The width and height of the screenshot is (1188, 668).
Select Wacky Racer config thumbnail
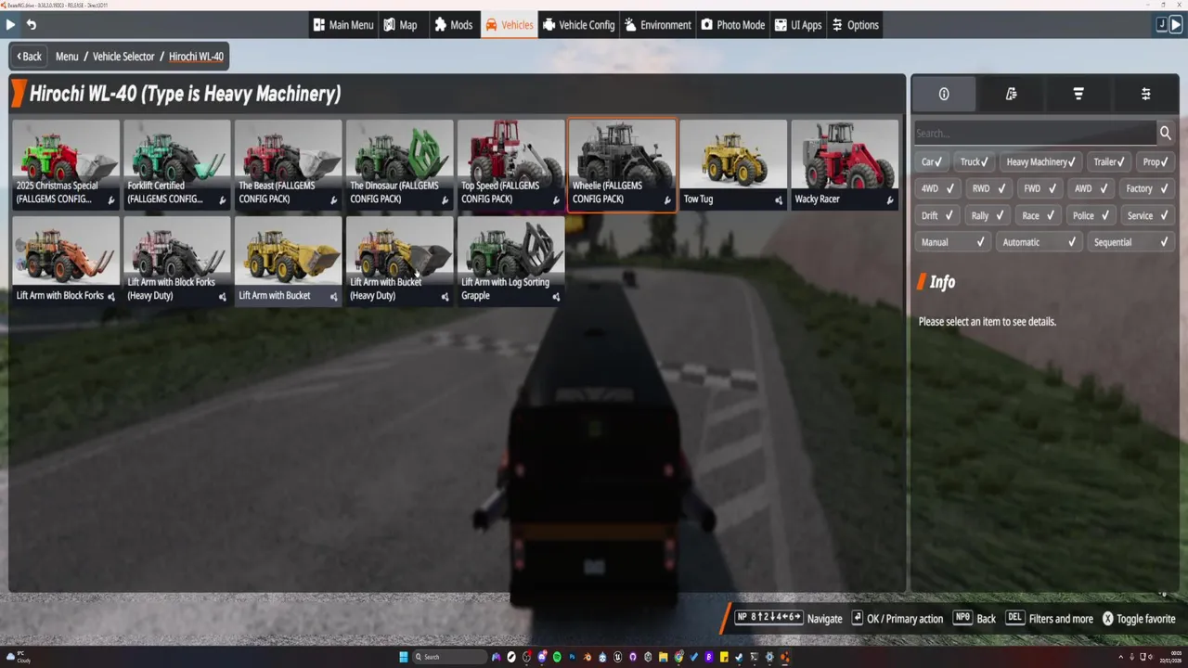(x=846, y=164)
